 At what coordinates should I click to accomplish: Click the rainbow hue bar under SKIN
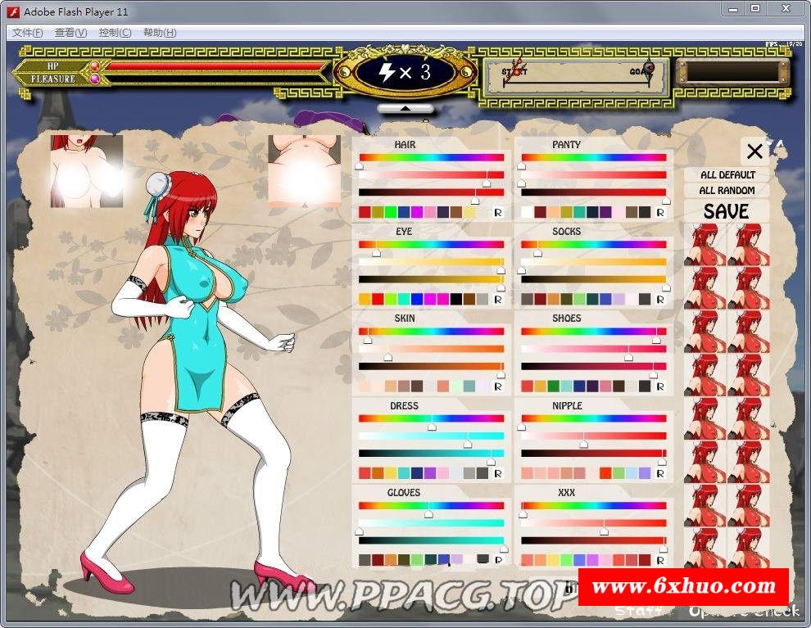point(432,332)
